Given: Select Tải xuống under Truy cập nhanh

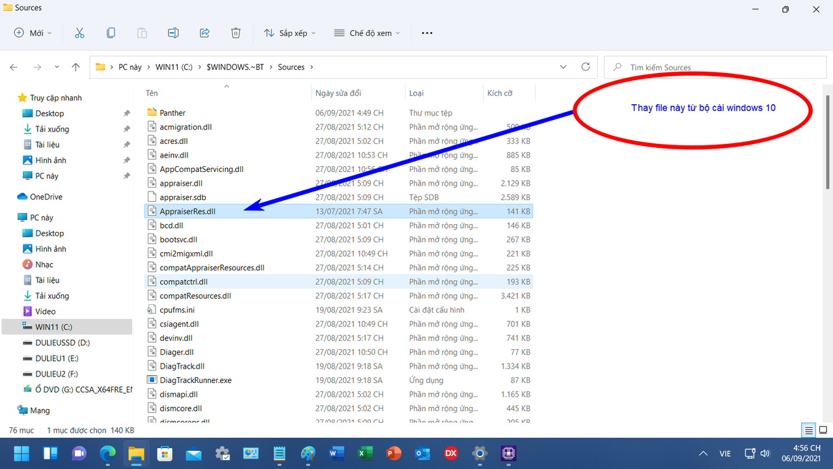Looking at the screenshot, I should click(52, 129).
